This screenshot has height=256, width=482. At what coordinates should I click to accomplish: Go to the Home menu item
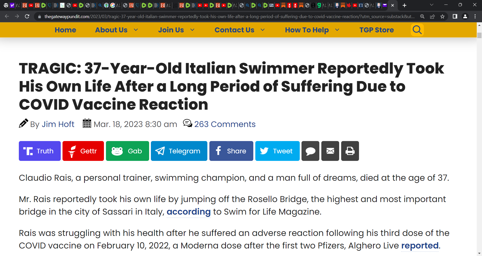click(65, 30)
